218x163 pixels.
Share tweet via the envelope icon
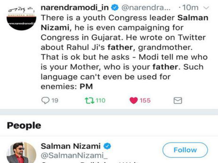178,100
